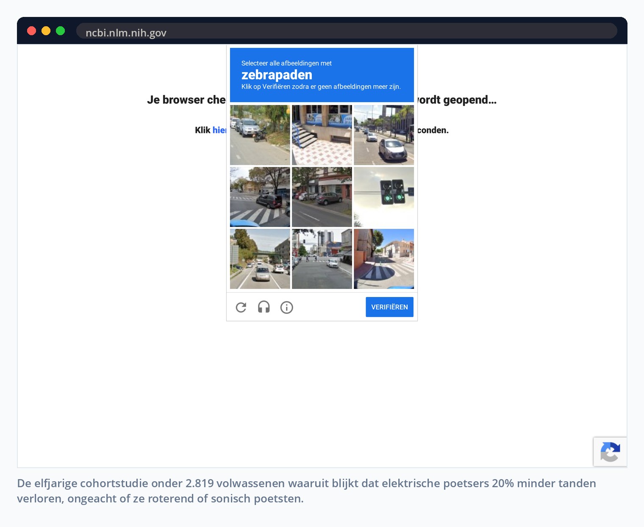
Task: Click the red close window button
Action: tap(32, 31)
